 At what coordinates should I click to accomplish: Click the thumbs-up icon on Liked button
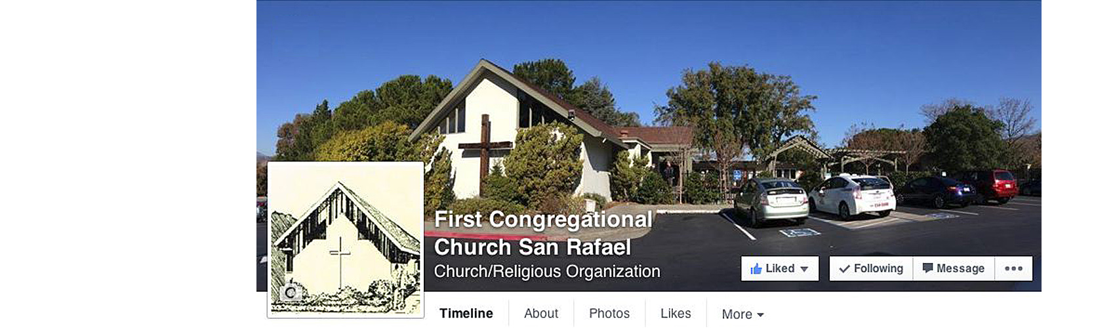coord(756,268)
